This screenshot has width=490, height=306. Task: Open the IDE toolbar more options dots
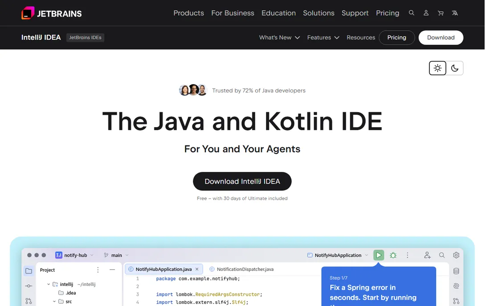coord(408,255)
